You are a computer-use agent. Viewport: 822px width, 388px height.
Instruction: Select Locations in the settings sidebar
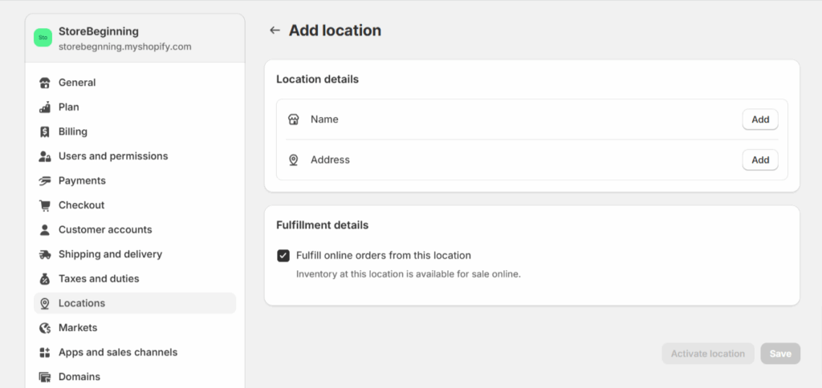pos(81,303)
